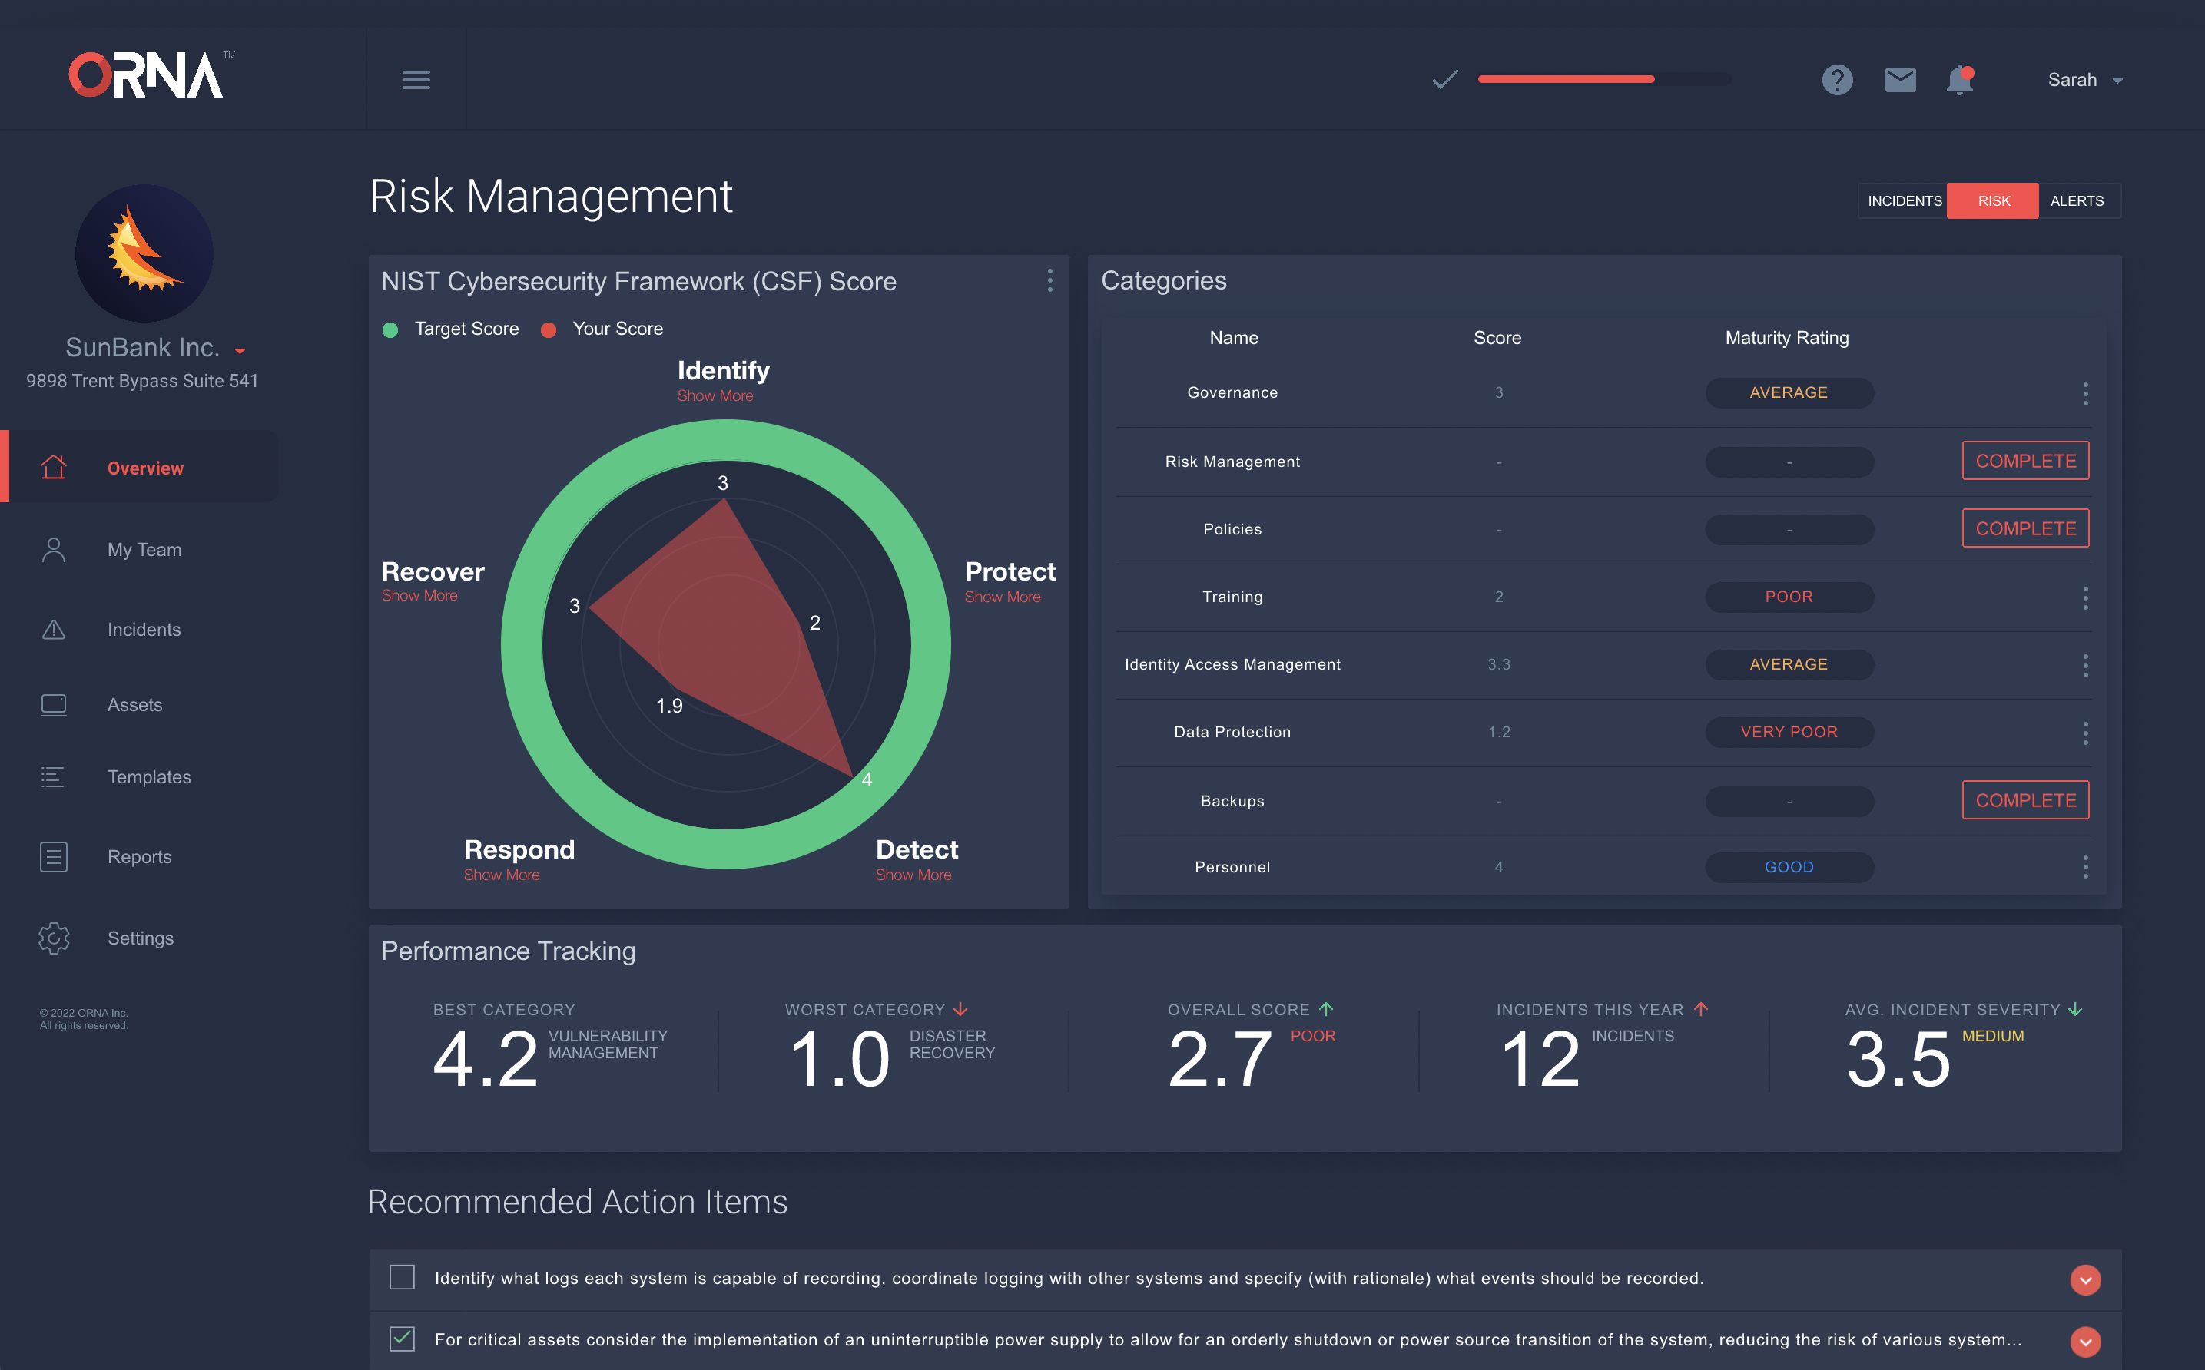2205x1370 pixels.
Task: Click the hamburger menu icon
Action: point(416,80)
